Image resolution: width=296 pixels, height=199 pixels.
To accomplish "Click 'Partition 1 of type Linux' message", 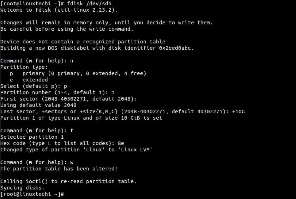I will click(x=81, y=118).
